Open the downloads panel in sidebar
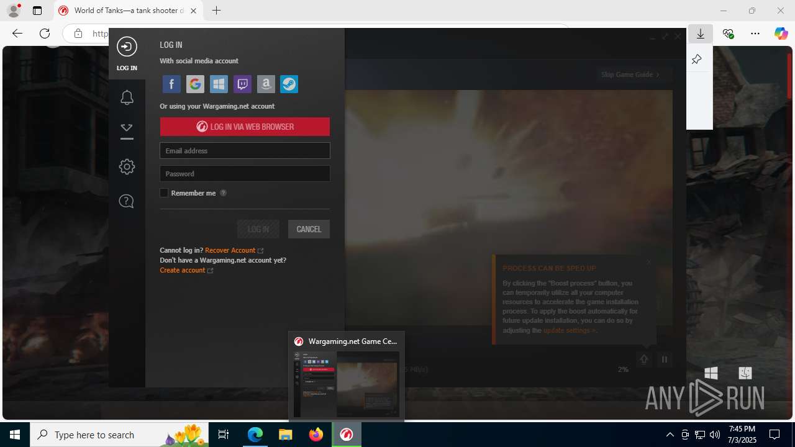 click(x=127, y=131)
